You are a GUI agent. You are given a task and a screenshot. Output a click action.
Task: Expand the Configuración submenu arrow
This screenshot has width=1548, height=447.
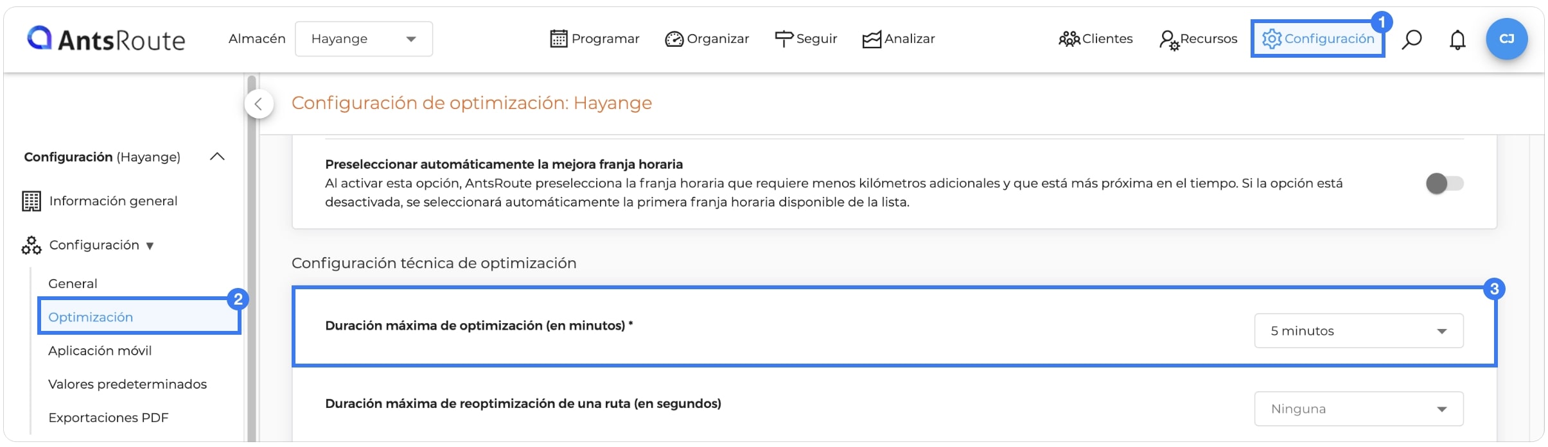click(x=150, y=246)
